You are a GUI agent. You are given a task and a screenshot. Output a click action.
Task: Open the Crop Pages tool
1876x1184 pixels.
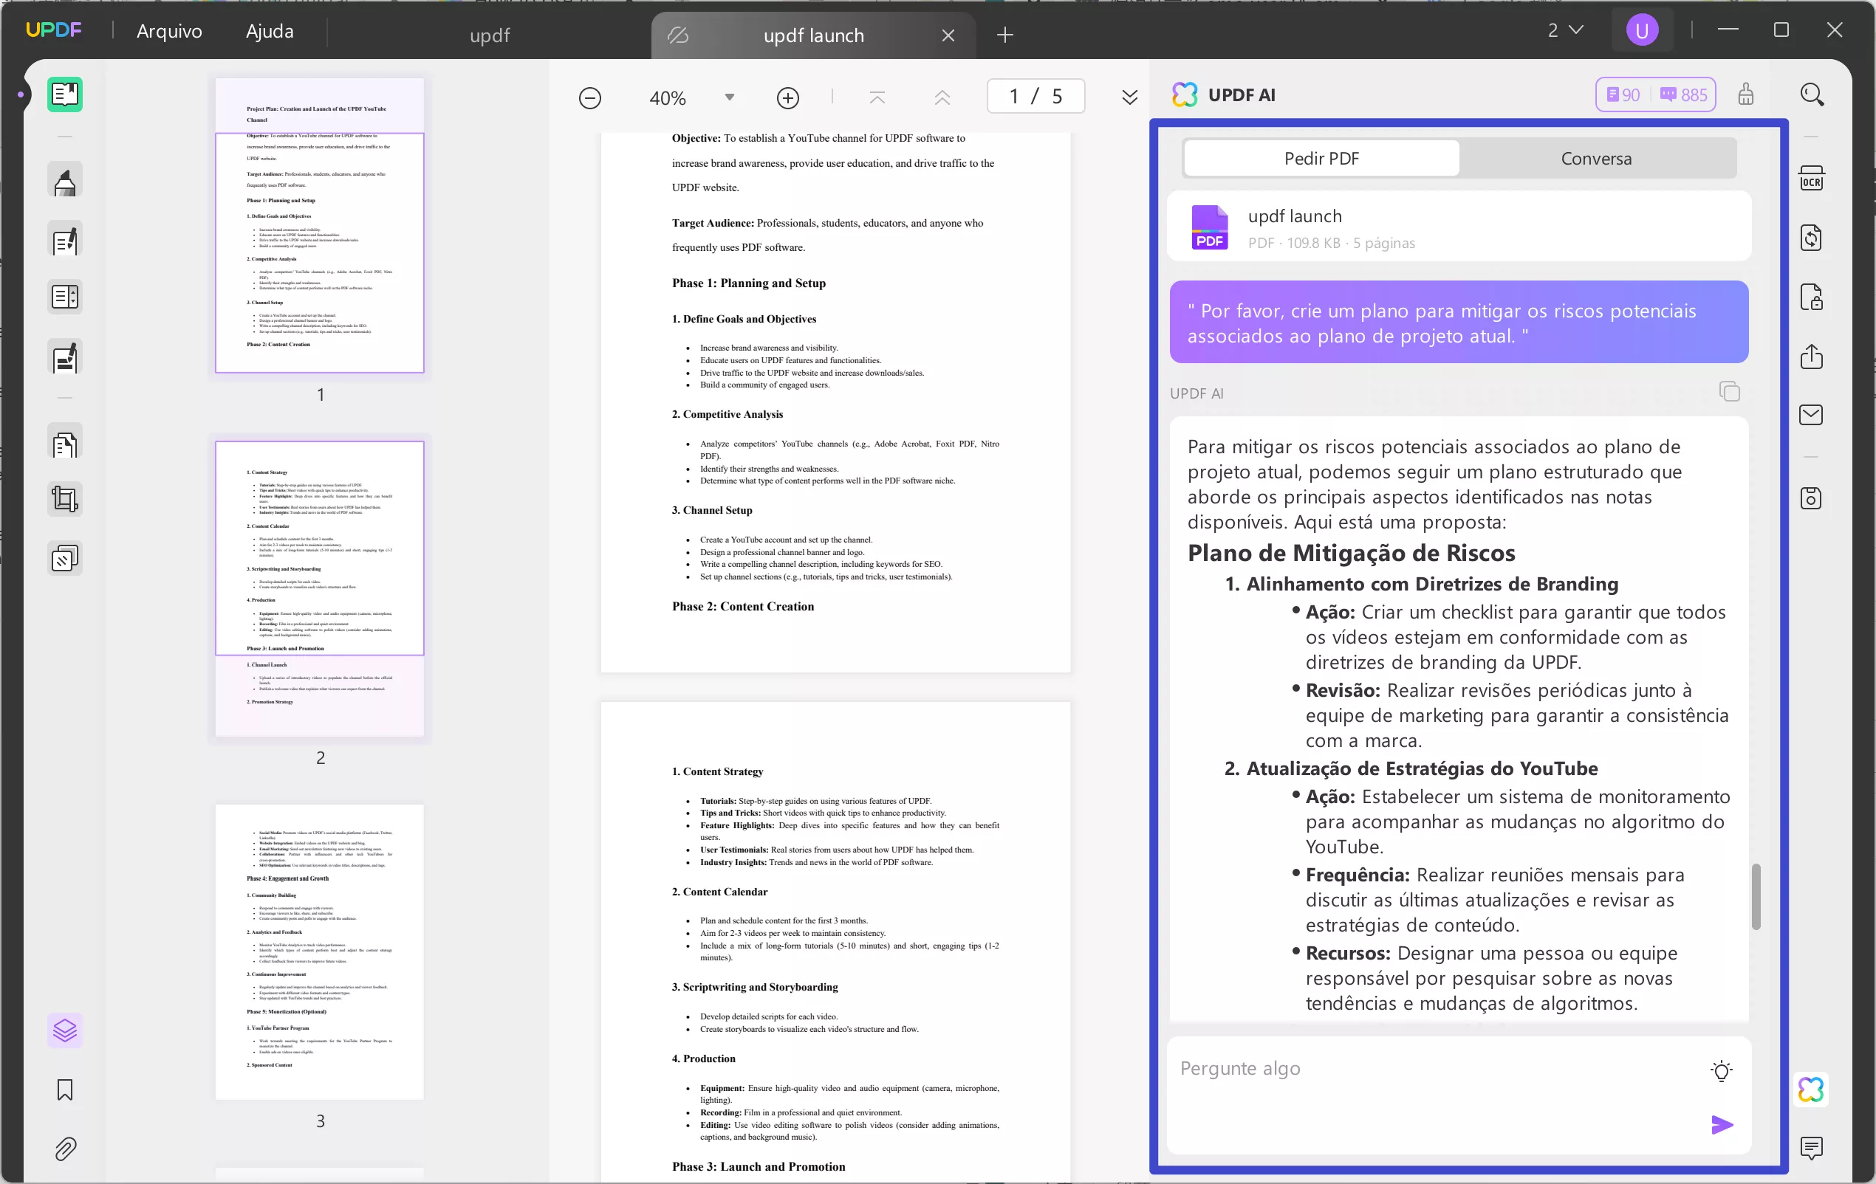[x=65, y=499]
